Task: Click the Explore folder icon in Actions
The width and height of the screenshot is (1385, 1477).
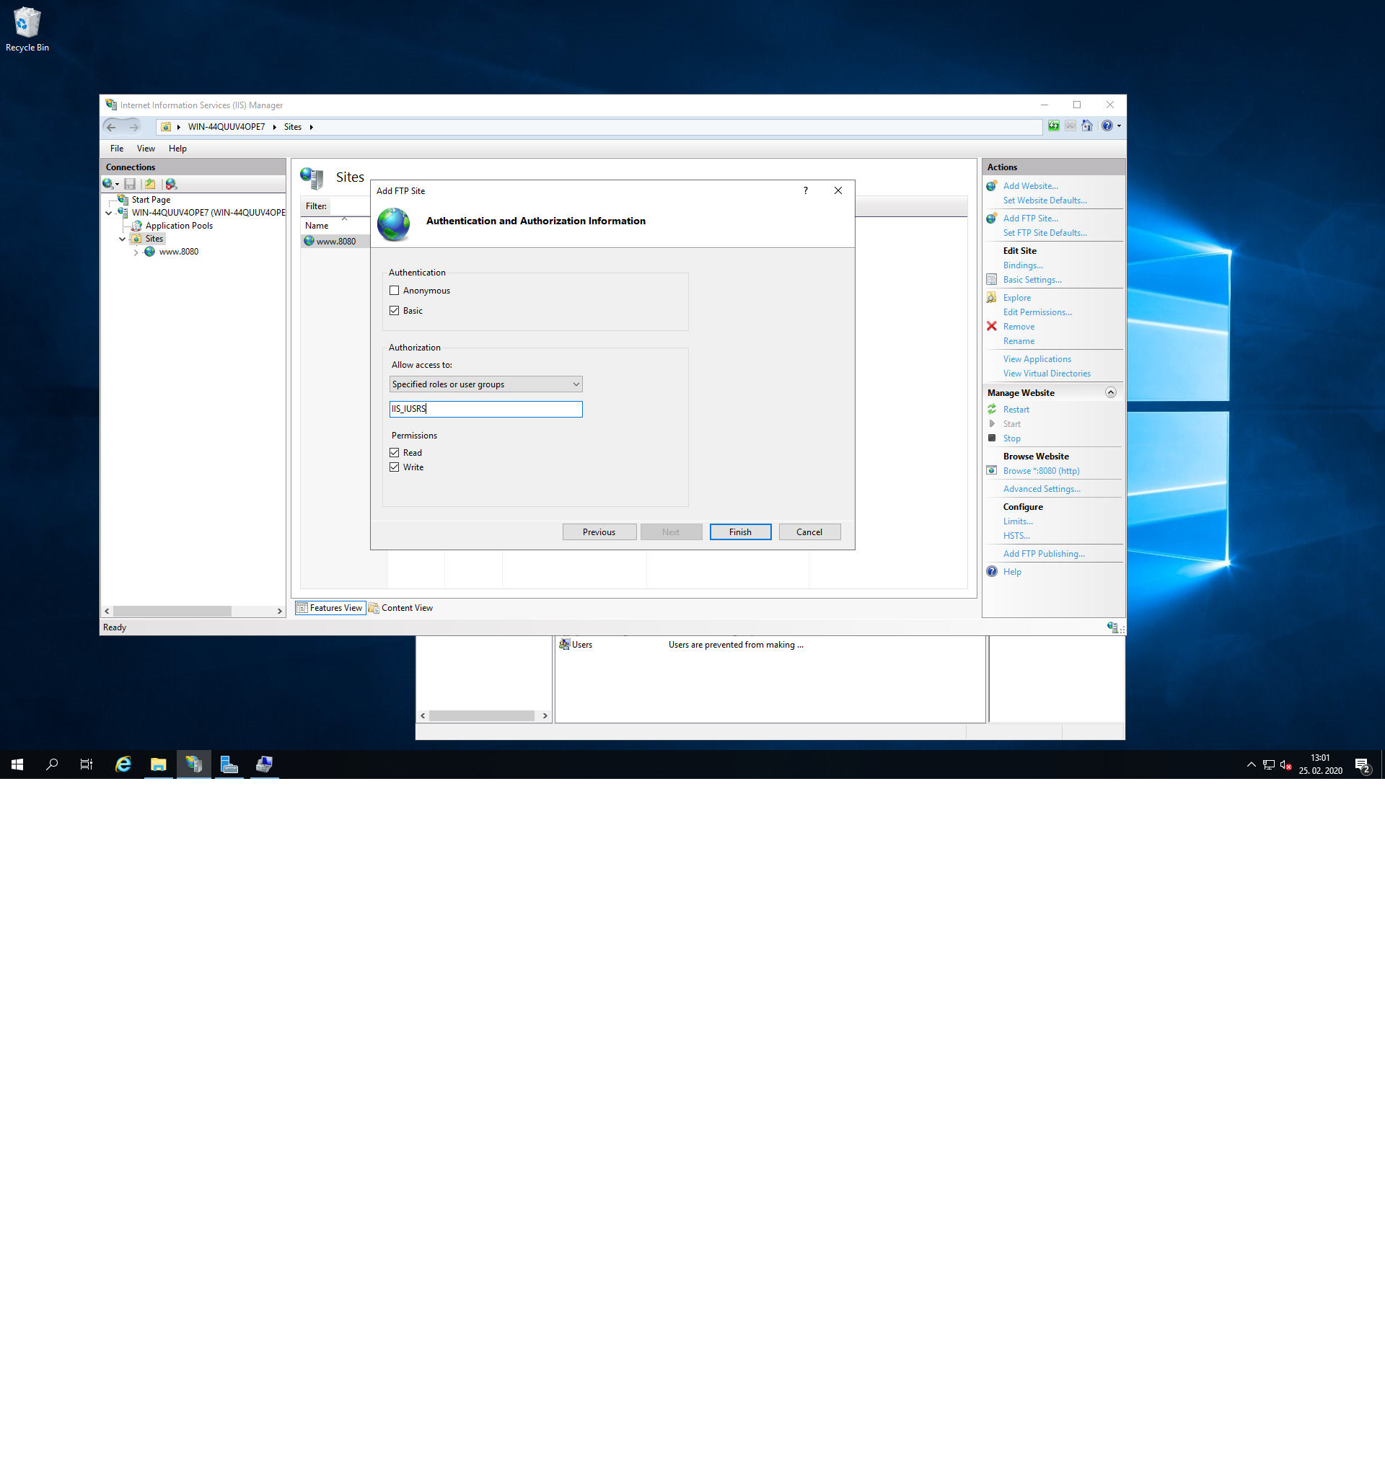Action: pyautogui.click(x=992, y=298)
